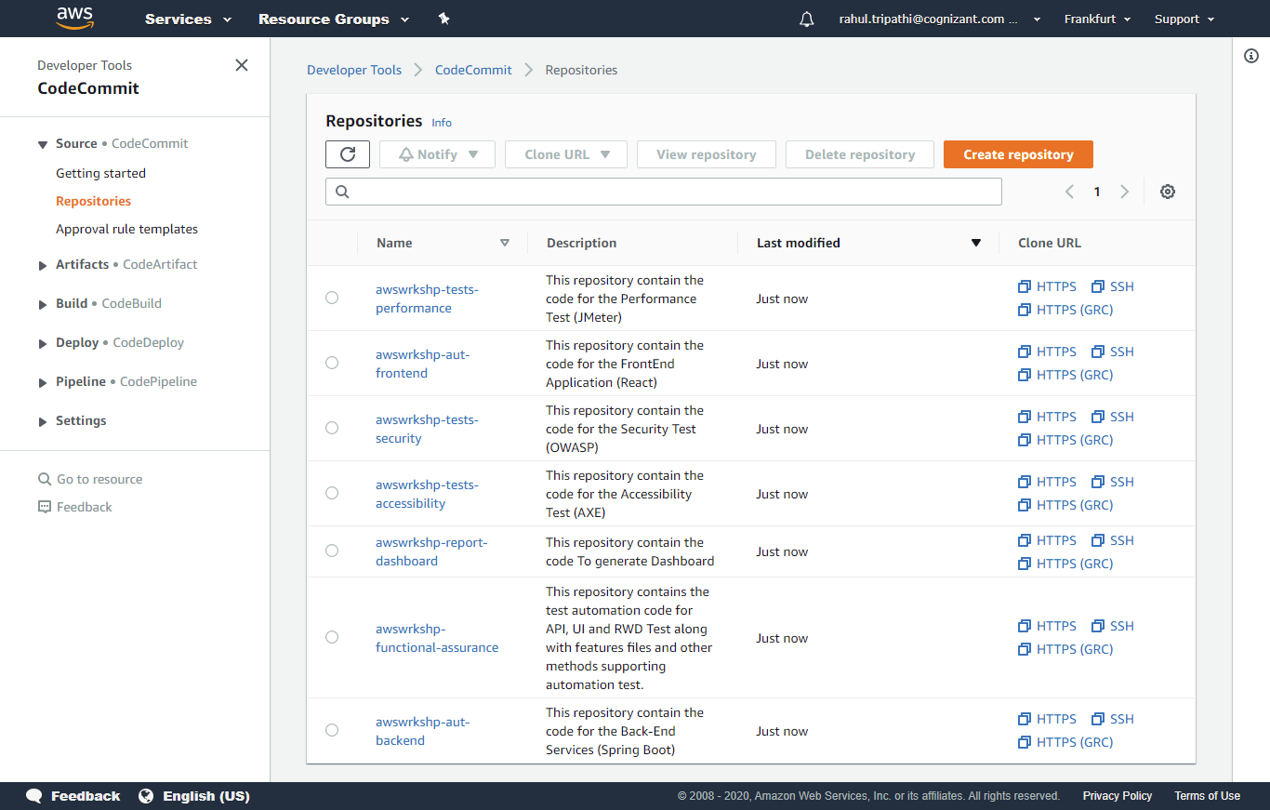
Task: Copy HTTPS (GRC) URL for awswrkshp-tests-security
Action: (x=1065, y=440)
